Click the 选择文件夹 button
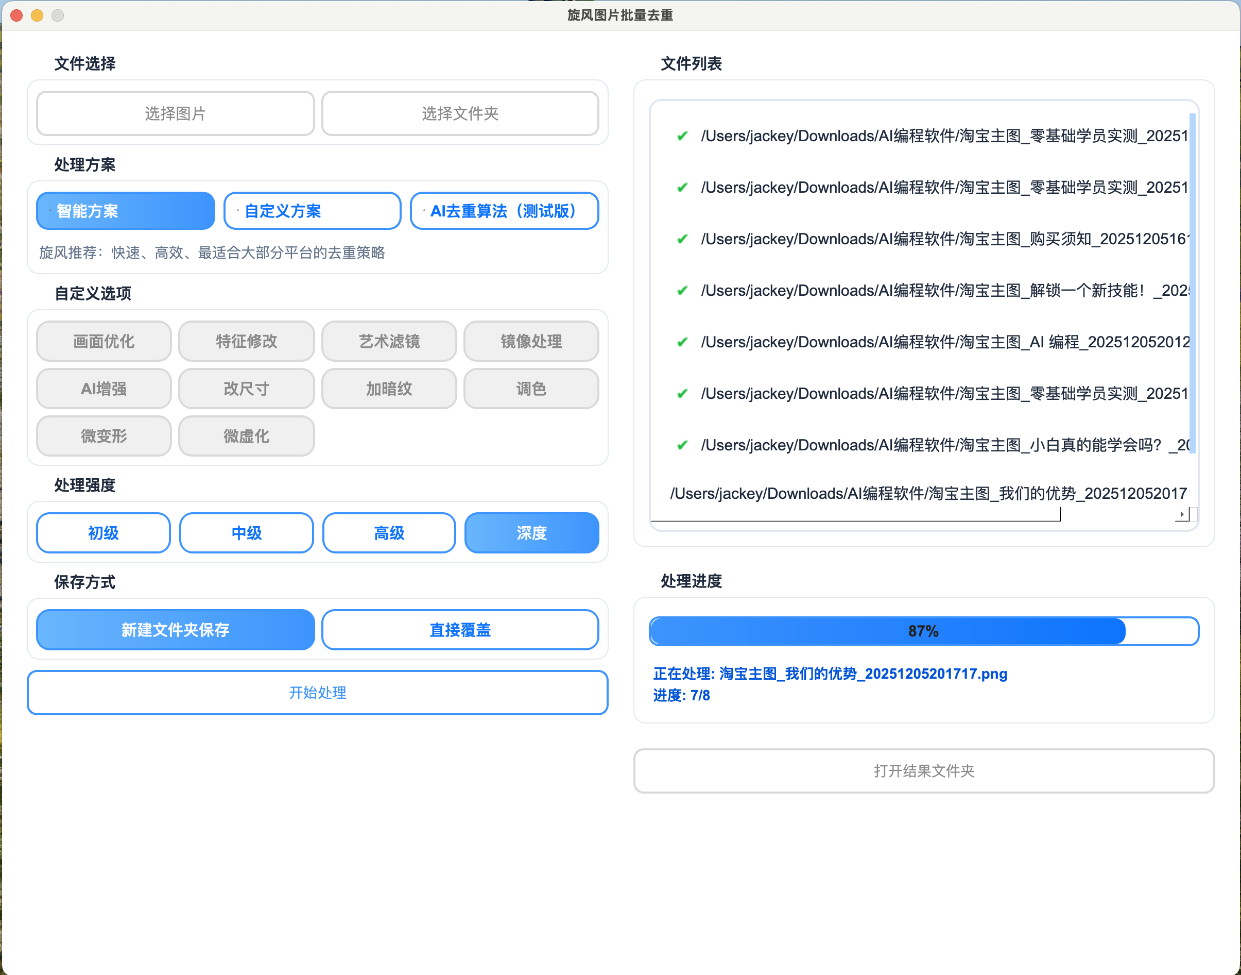 pyautogui.click(x=460, y=113)
